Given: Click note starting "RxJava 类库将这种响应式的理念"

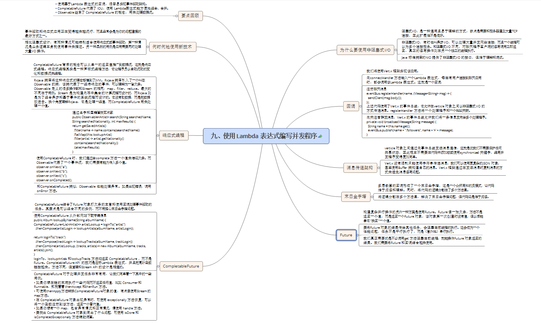Looking at the screenshot, I should [92, 94].
